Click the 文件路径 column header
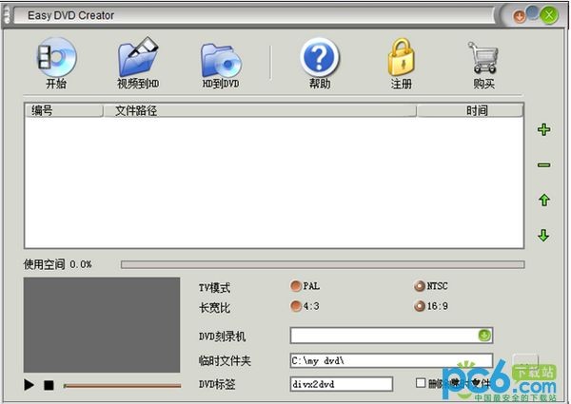This screenshot has height=404, width=571. [x=260, y=110]
